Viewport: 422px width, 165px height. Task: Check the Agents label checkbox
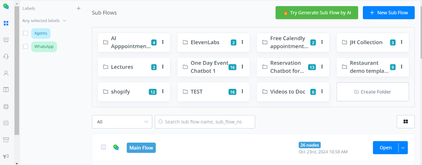tap(25, 33)
